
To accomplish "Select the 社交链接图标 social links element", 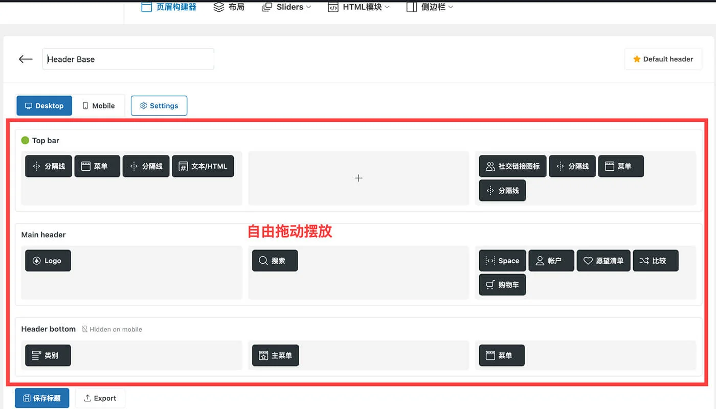I will click(x=512, y=166).
